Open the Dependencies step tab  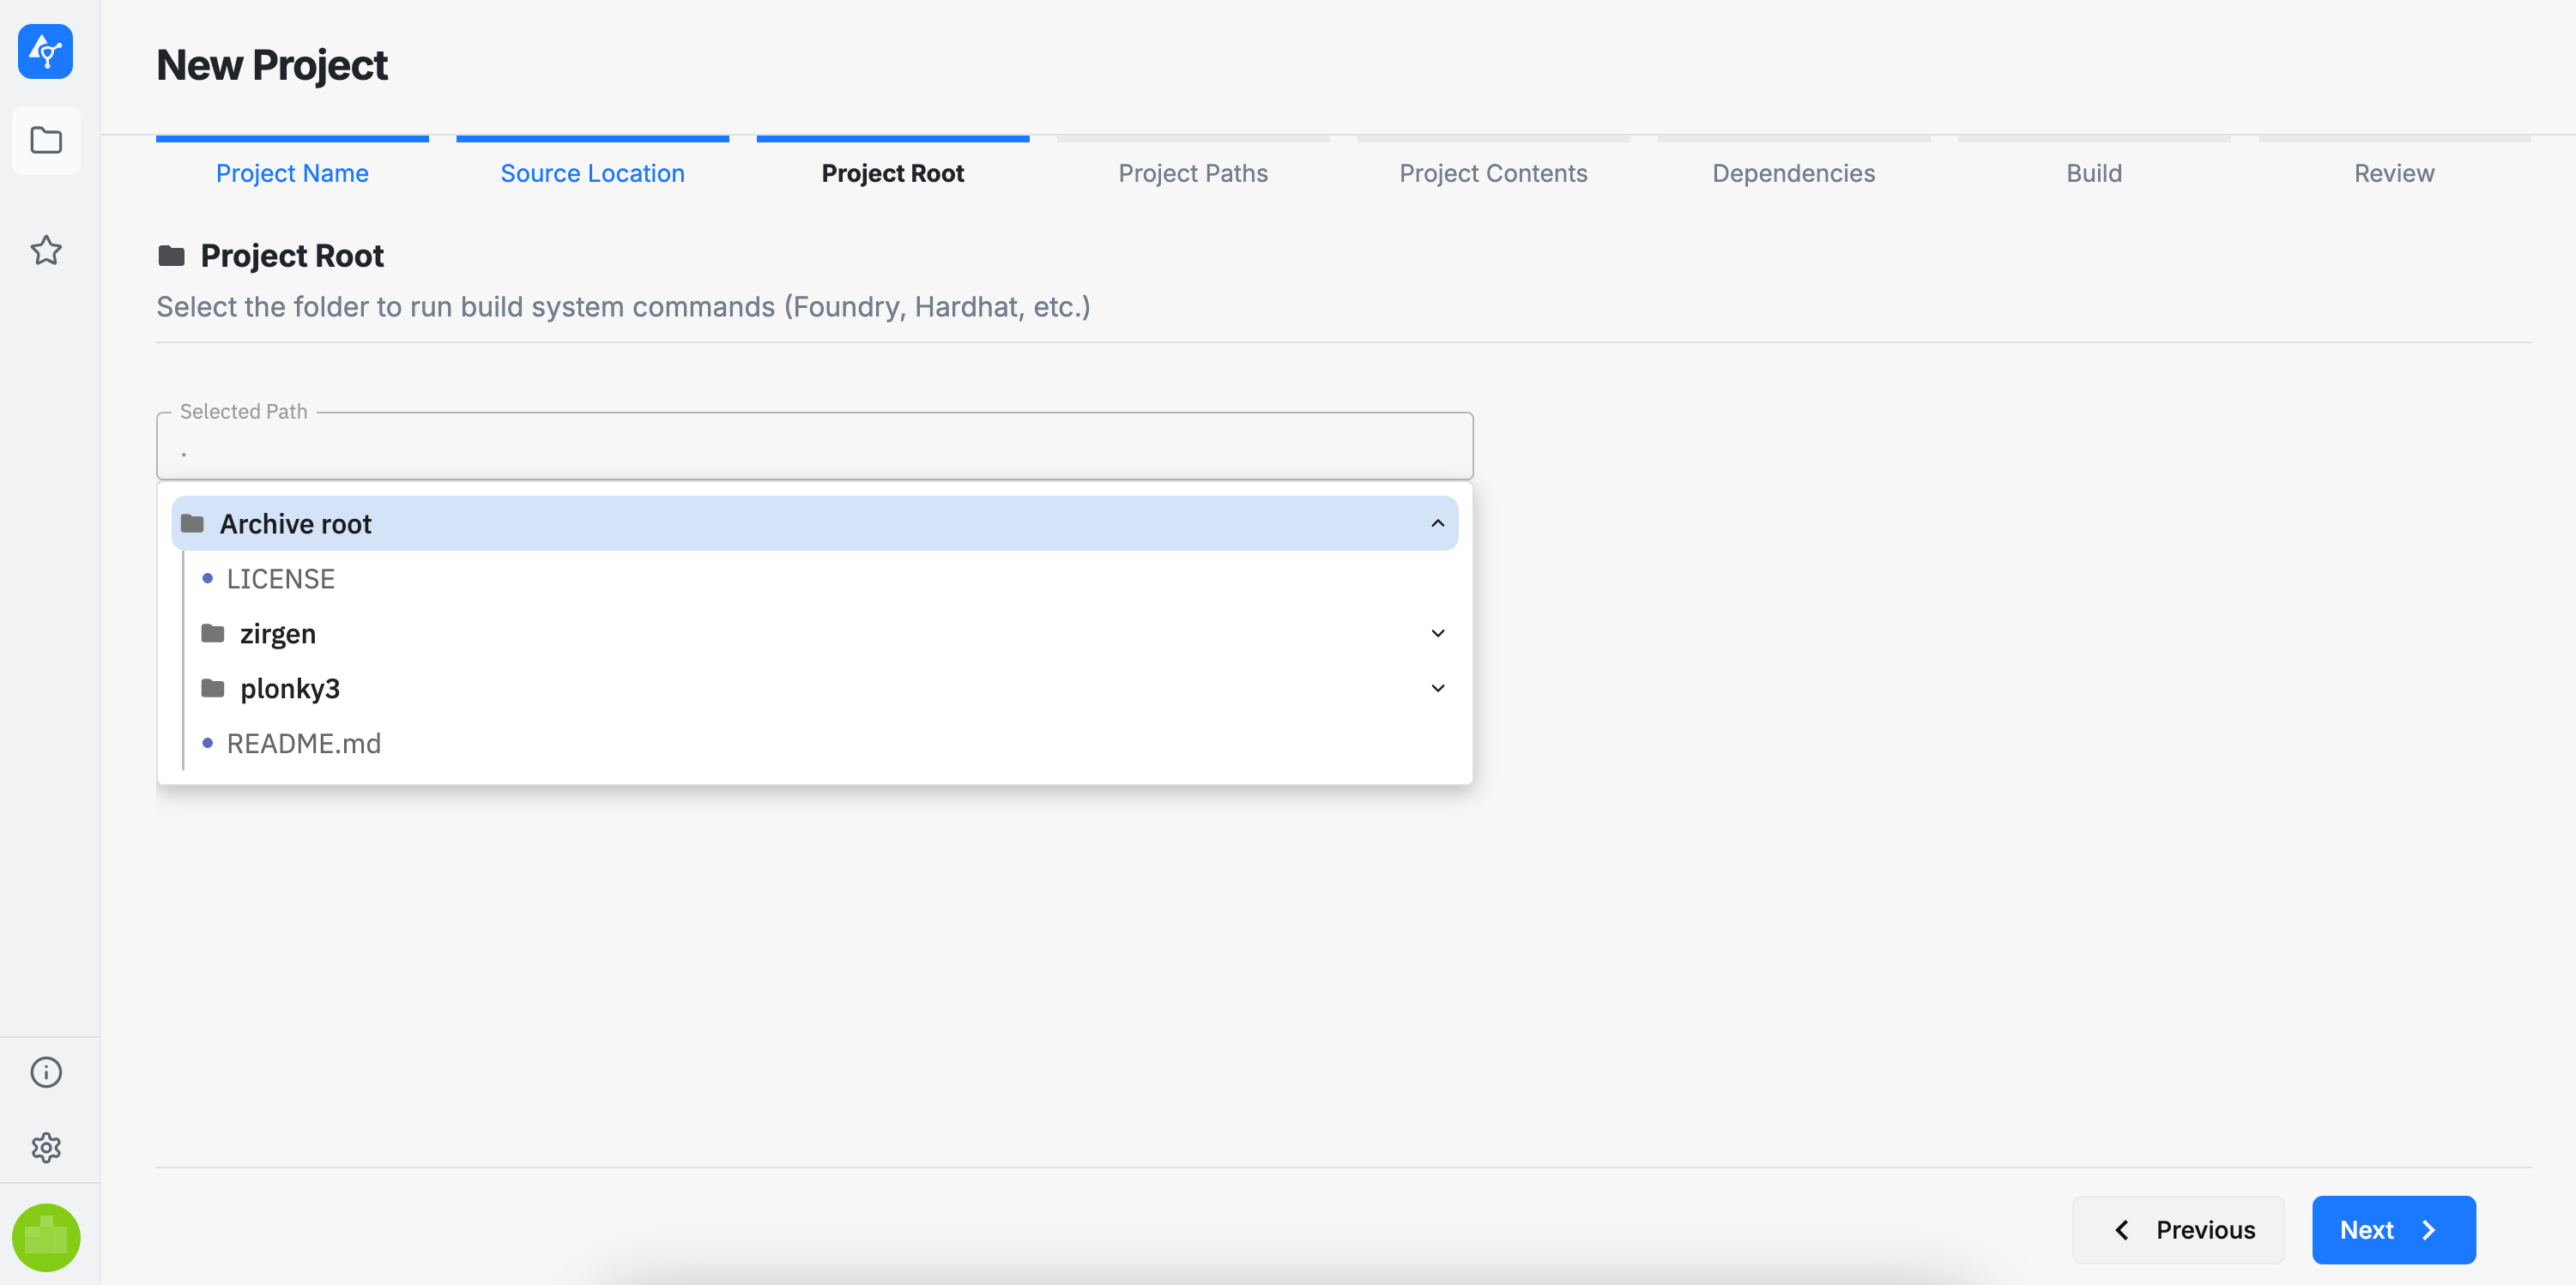click(x=1793, y=173)
